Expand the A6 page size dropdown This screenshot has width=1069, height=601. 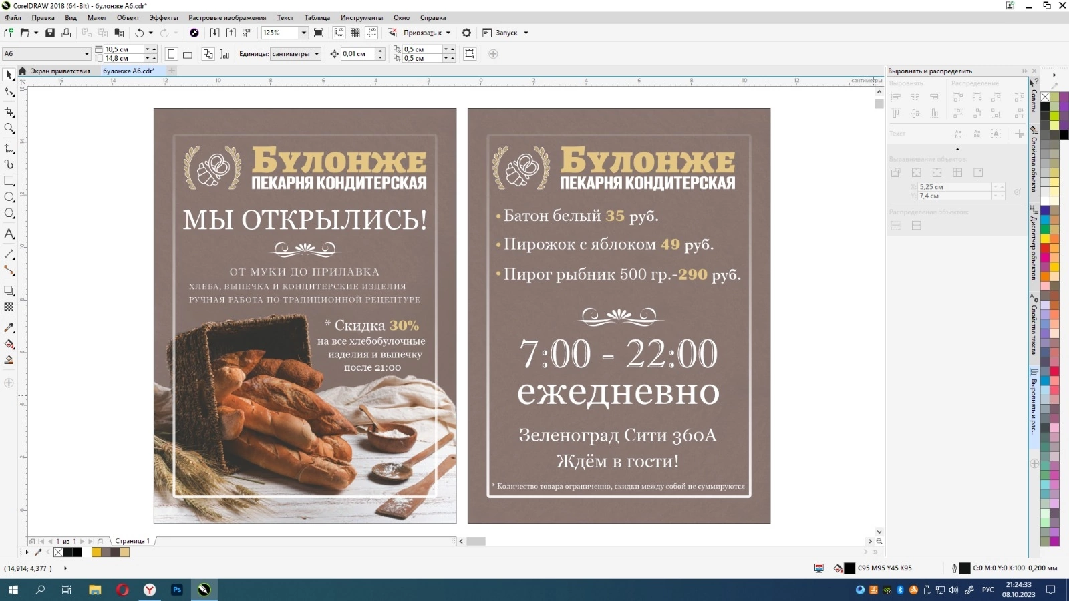[86, 54]
